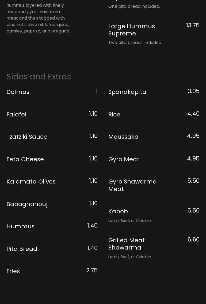This screenshot has width=206, height=304.
Task: Click the Moussaka menu item
Action: tap(123, 137)
